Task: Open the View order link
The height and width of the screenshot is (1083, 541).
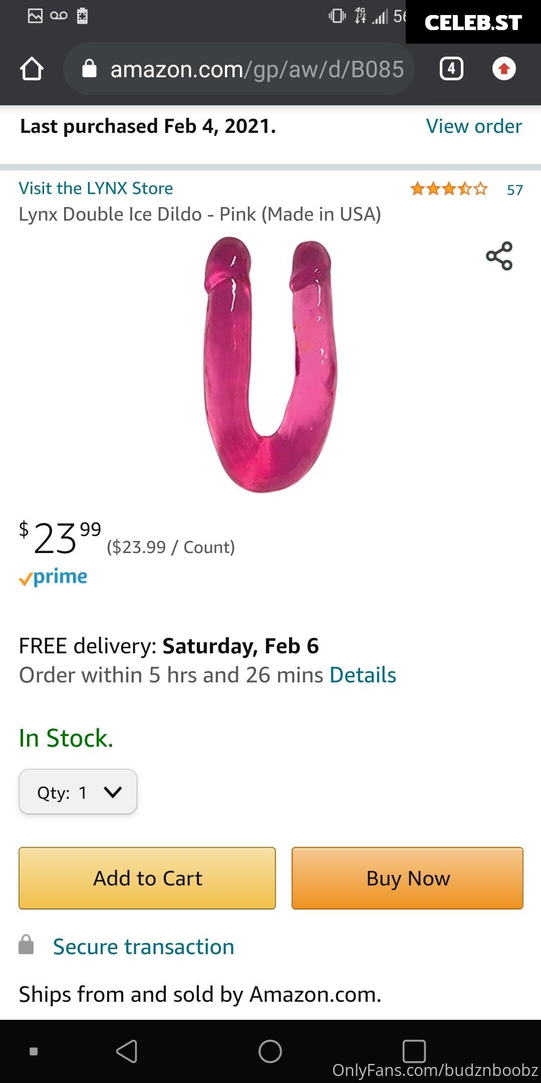Action: coord(474,126)
